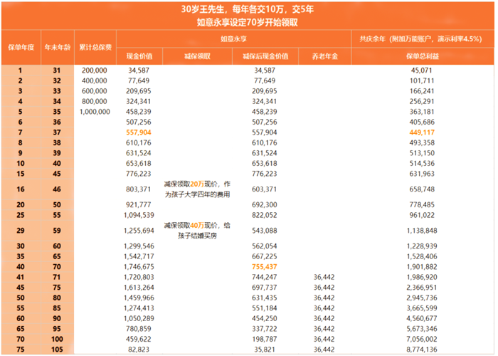The height and width of the screenshot is (356, 498).
Task: Click total benefit '2,945,736'
Action: pos(422,298)
